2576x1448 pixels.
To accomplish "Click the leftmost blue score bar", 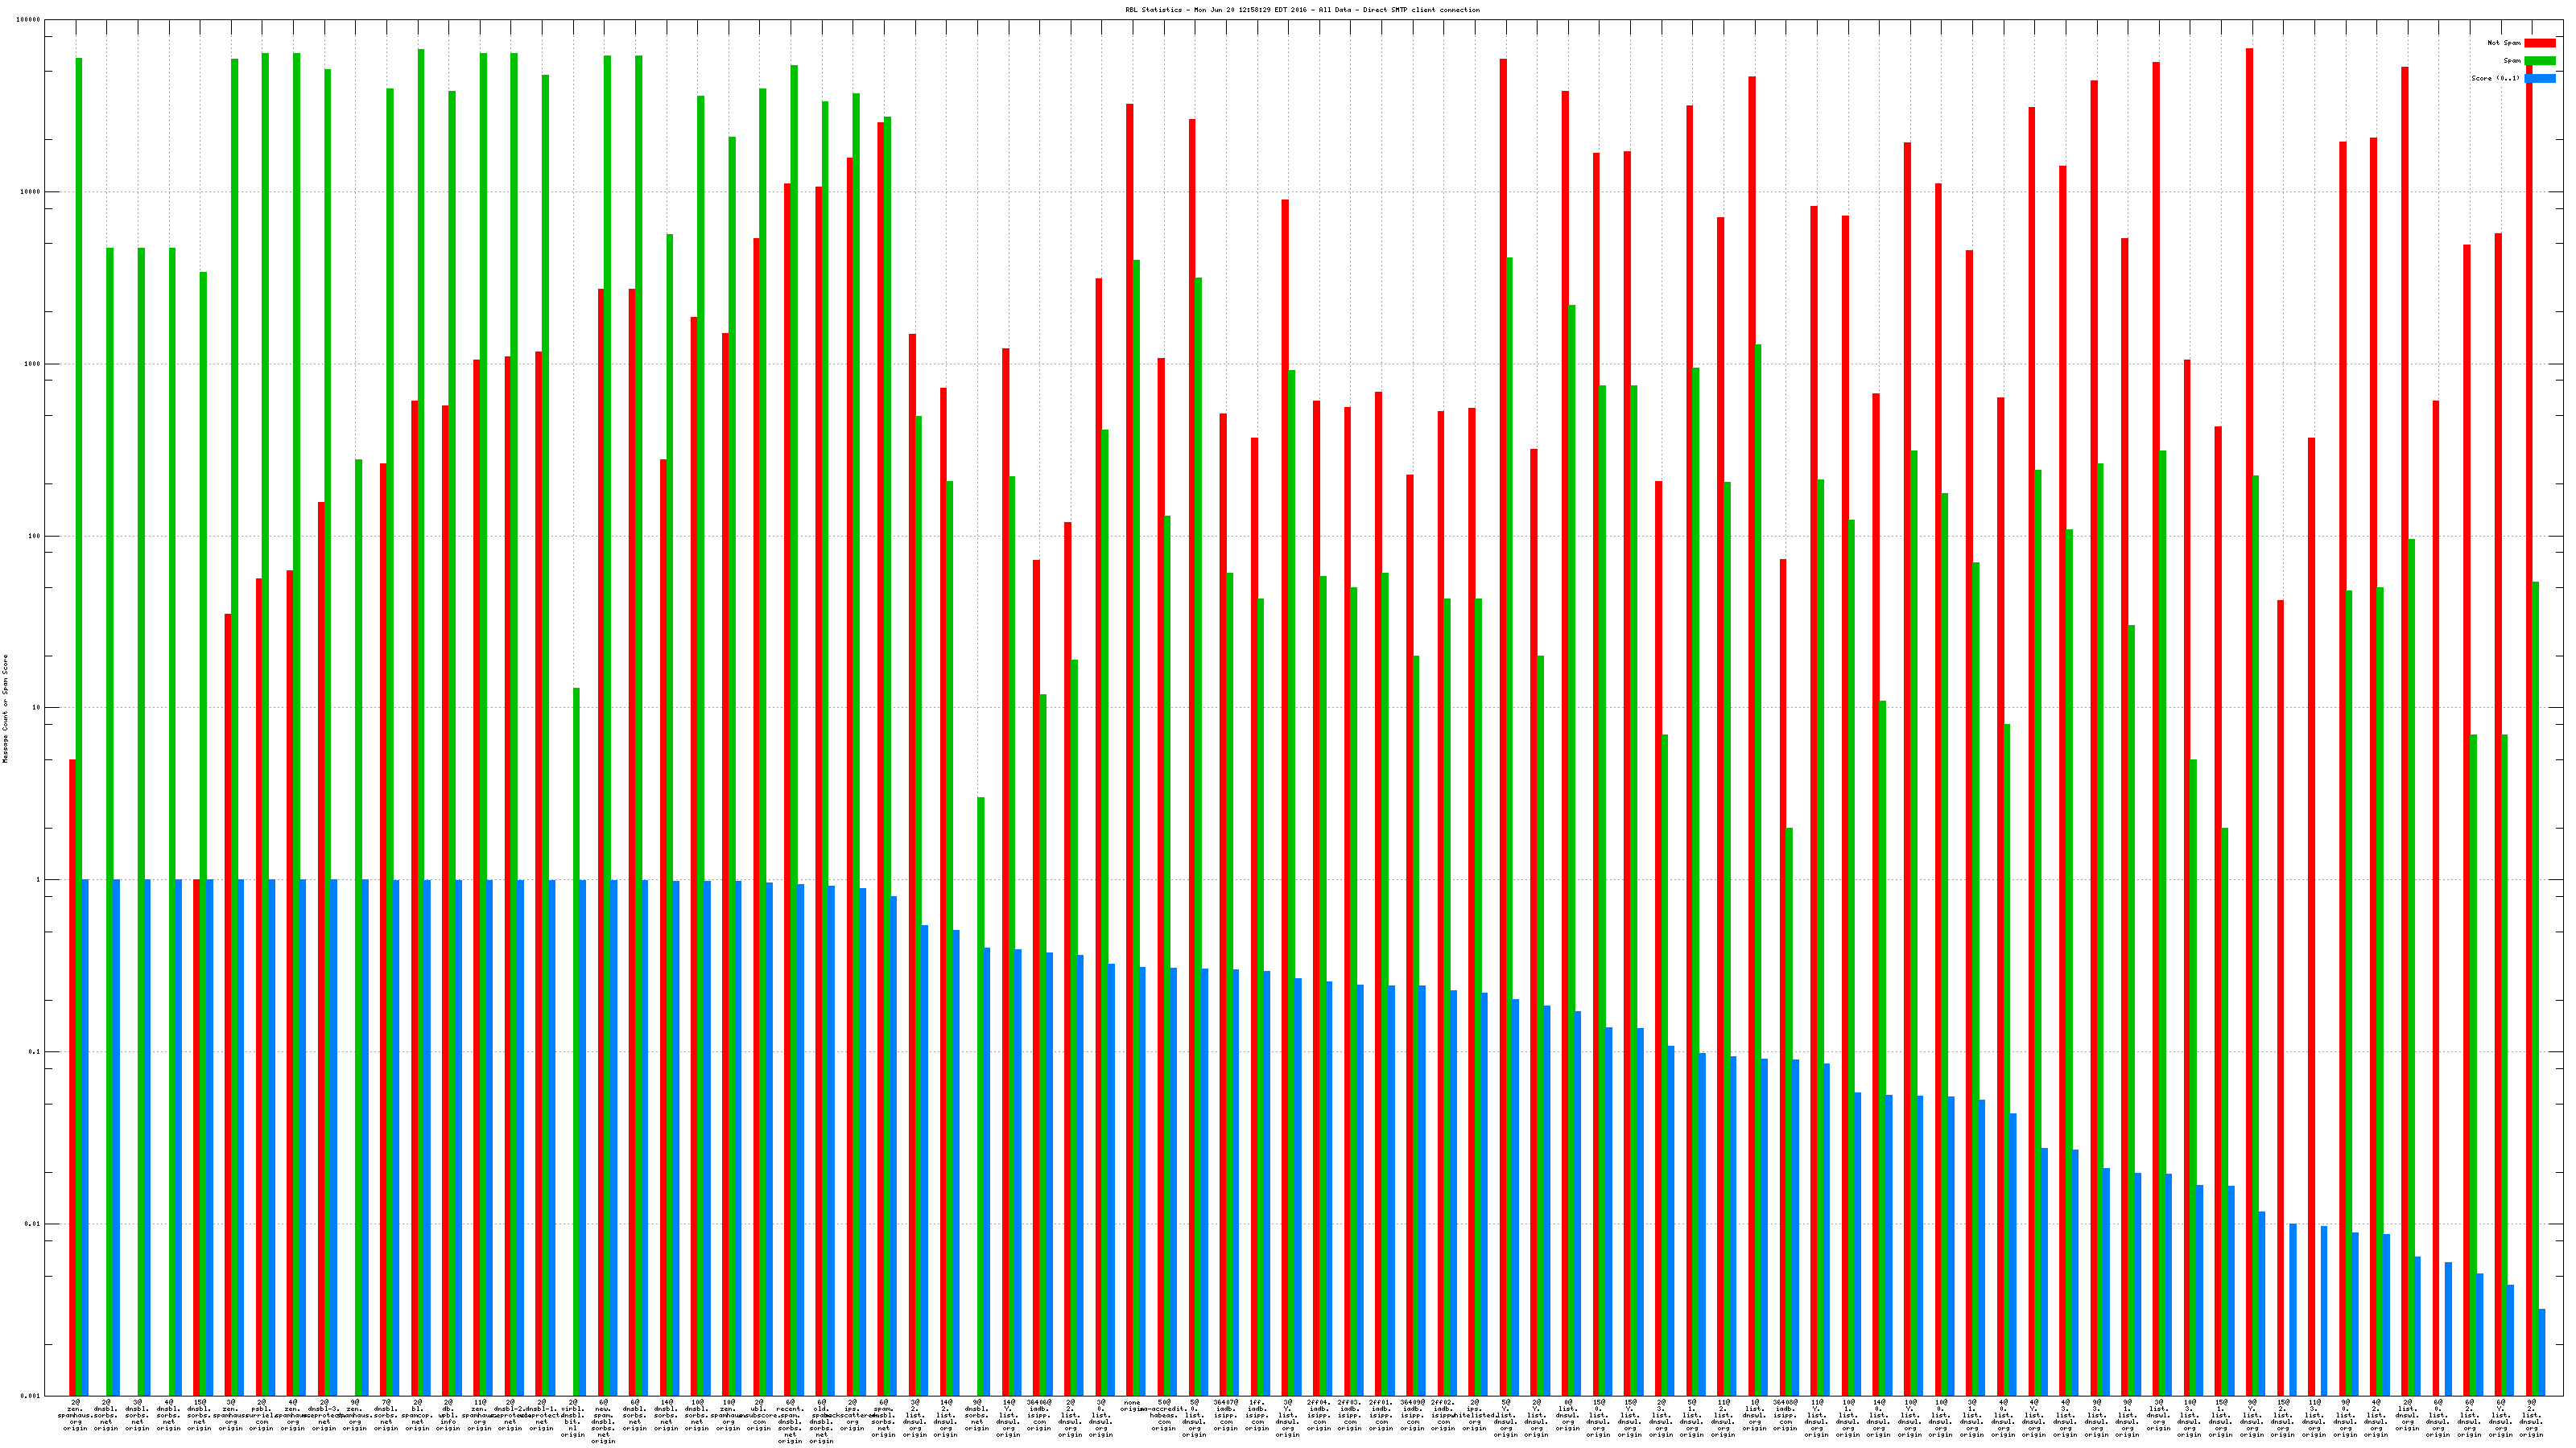I will click(x=86, y=1137).
